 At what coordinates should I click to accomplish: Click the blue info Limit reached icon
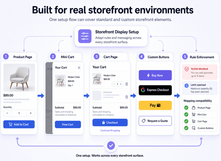[x=187, y=85]
